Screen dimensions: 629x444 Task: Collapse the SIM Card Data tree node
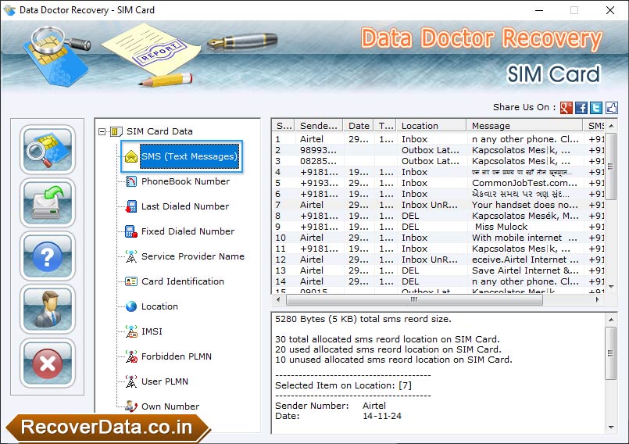coord(102,131)
